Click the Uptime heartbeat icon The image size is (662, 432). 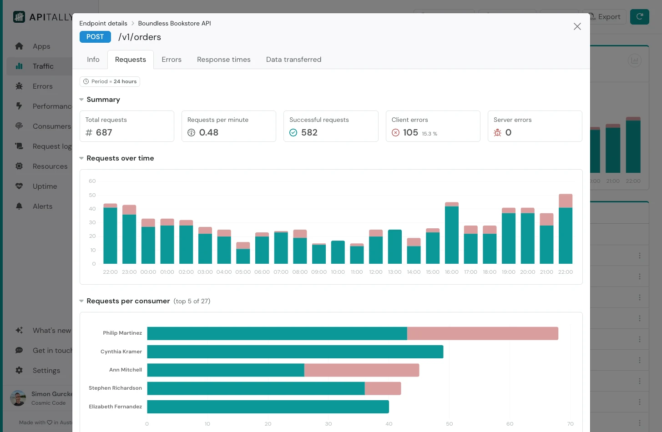tap(19, 186)
